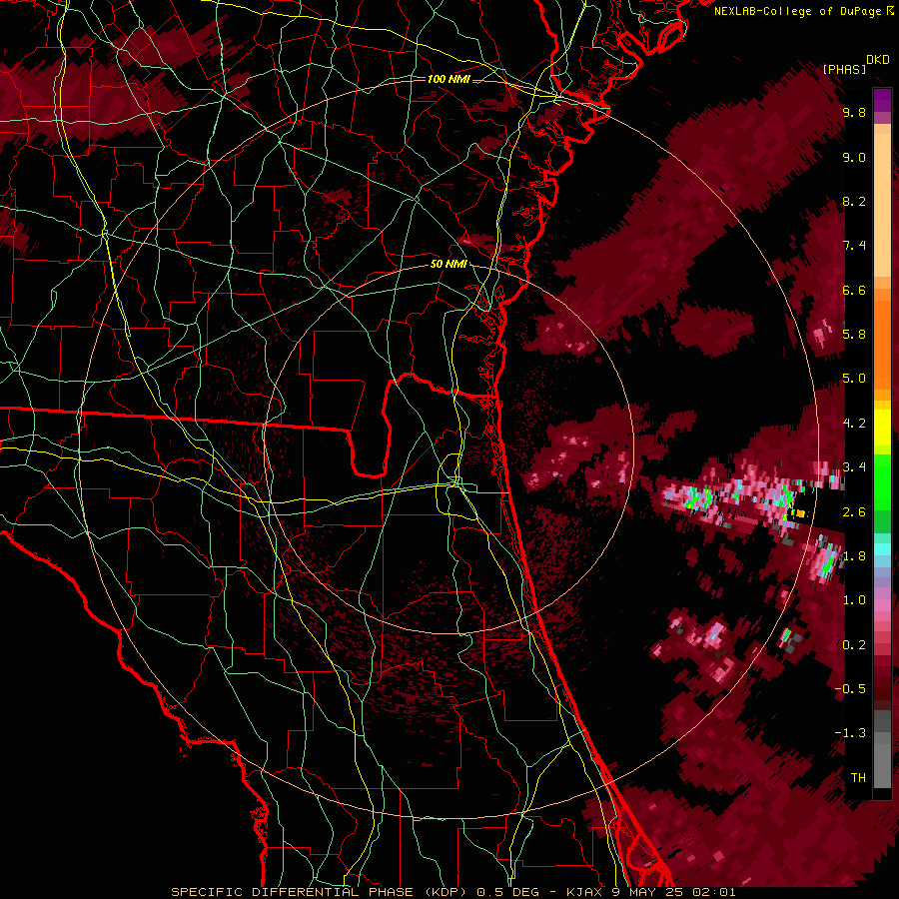
Task: Click the TH label on the color scale
Action: pyautogui.click(x=858, y=778)
